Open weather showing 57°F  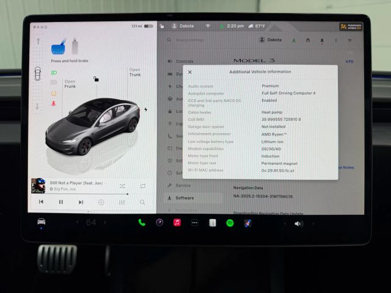[257, 26]
